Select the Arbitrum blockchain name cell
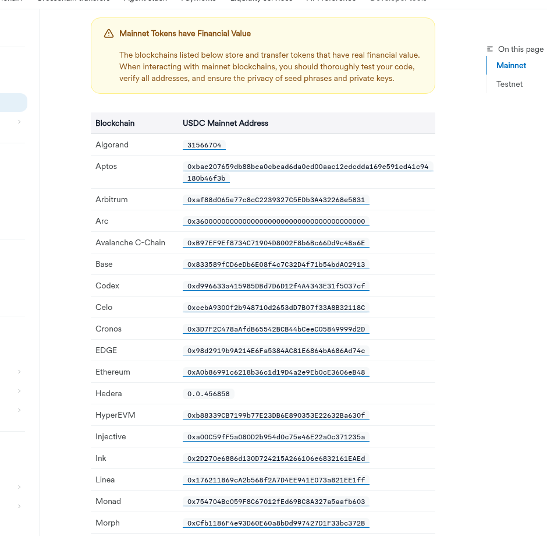Viewport: 547px width, 536px height. pos(112,200)
